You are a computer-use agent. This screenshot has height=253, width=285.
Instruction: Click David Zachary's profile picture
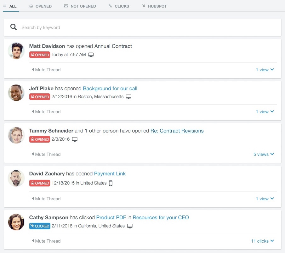[x=16, y=178]
